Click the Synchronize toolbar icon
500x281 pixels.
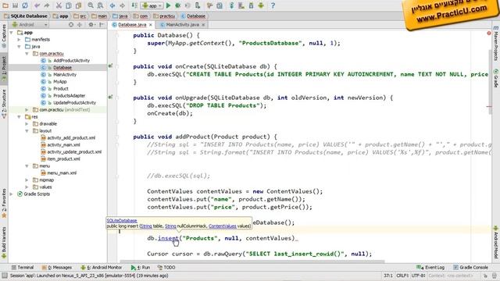coord(24,5)
